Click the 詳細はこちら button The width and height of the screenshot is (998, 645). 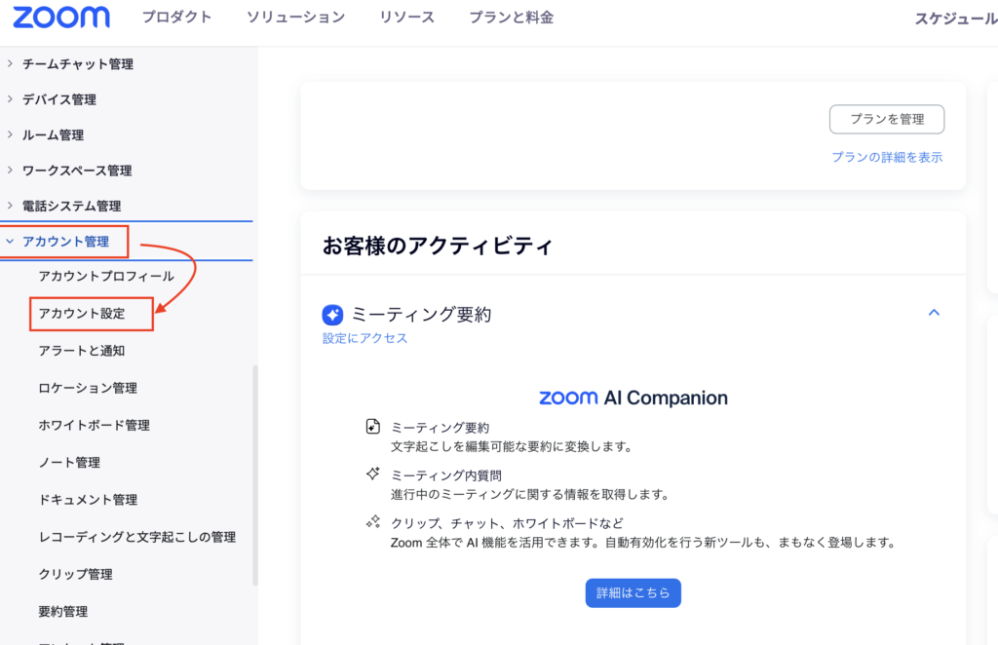[x=633, y=592]
